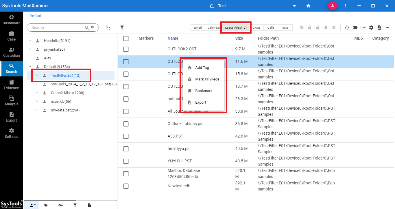Viewport: 395px width, 209px height.
Task: Check the box for the 18.7 M row
Action: point(126,87)
